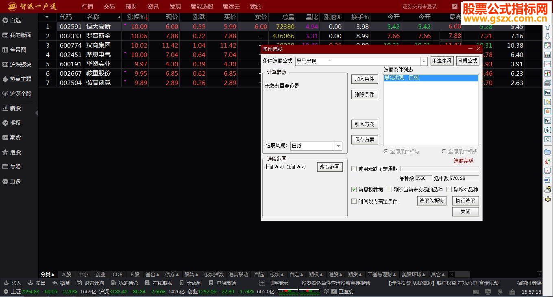Uncheck 前复权数据 checkbox

click(x=354, y=190)
